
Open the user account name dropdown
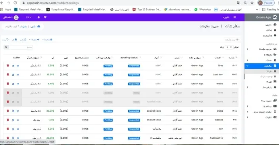(8, 17)
